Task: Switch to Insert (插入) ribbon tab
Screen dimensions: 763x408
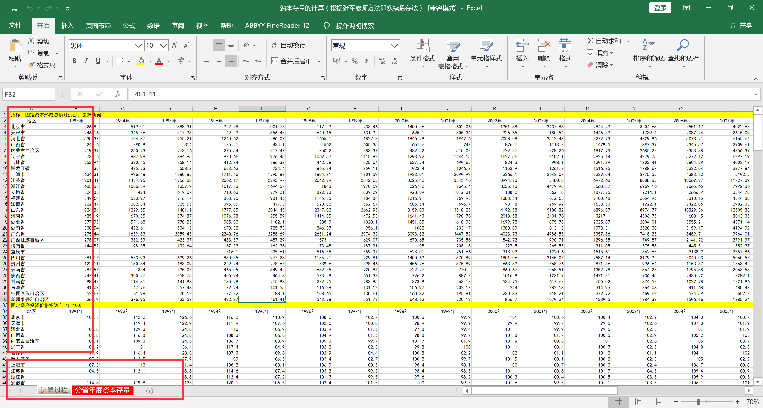Action: [x=67, y=26]
